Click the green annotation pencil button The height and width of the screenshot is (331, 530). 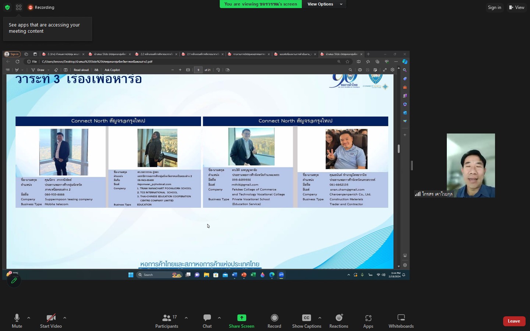click(14, 281)
